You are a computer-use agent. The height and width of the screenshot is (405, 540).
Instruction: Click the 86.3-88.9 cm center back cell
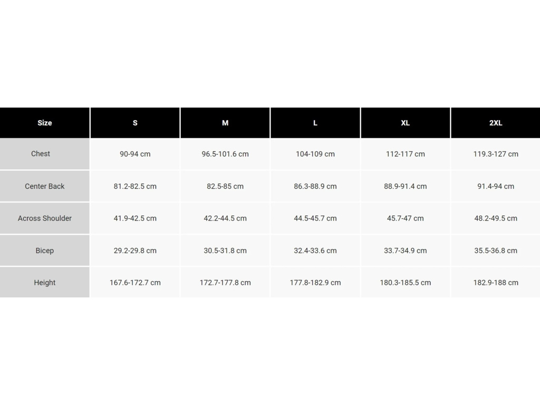pyautogui.click(x=315, y=186)
